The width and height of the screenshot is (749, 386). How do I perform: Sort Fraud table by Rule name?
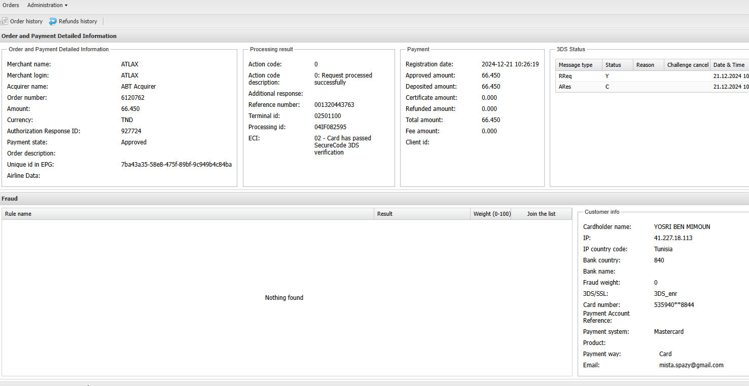(x=18, y=214)
